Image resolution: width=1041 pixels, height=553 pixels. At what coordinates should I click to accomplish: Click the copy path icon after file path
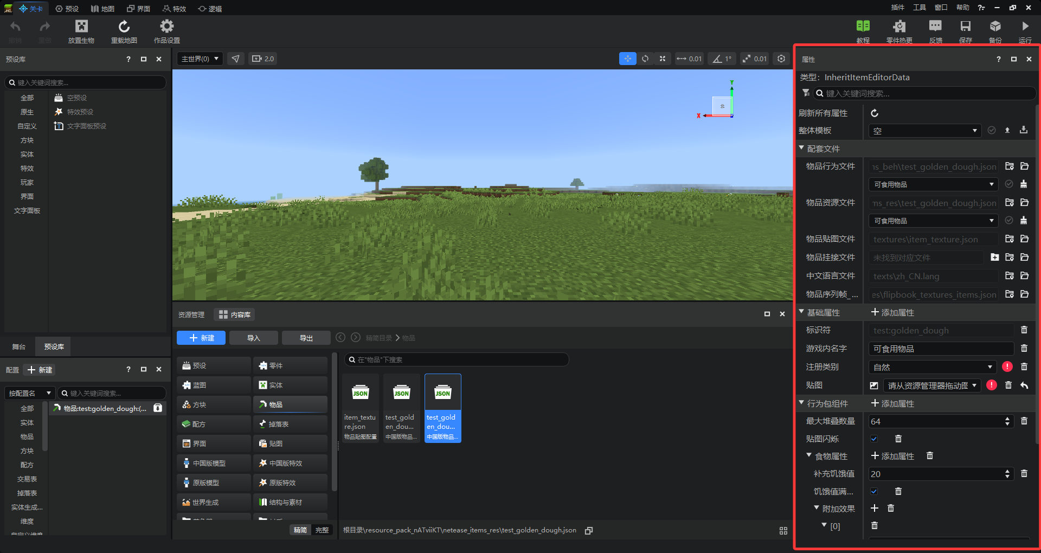pos(589,530)
